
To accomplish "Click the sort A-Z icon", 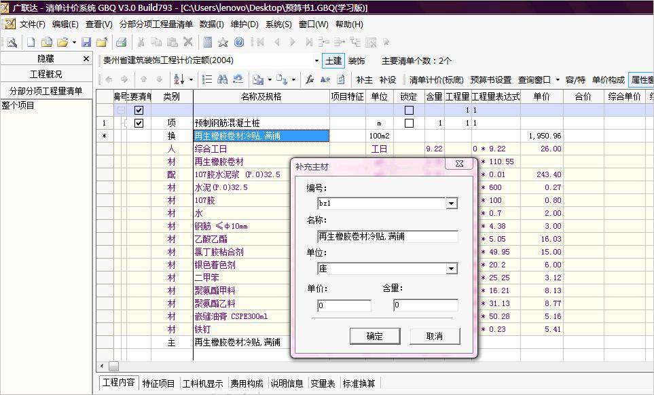I will [x=179, y=79].
